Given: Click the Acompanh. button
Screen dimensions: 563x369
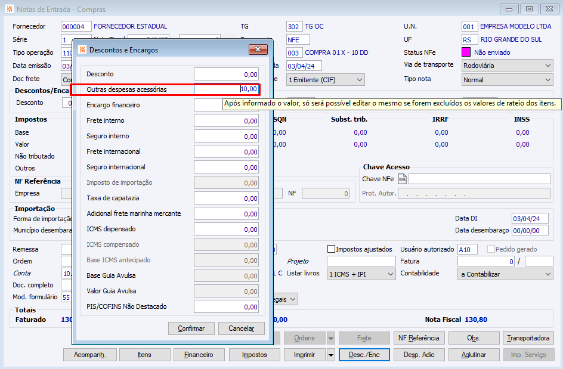Looking at the screenshot, I should click(x=90, y=355).
